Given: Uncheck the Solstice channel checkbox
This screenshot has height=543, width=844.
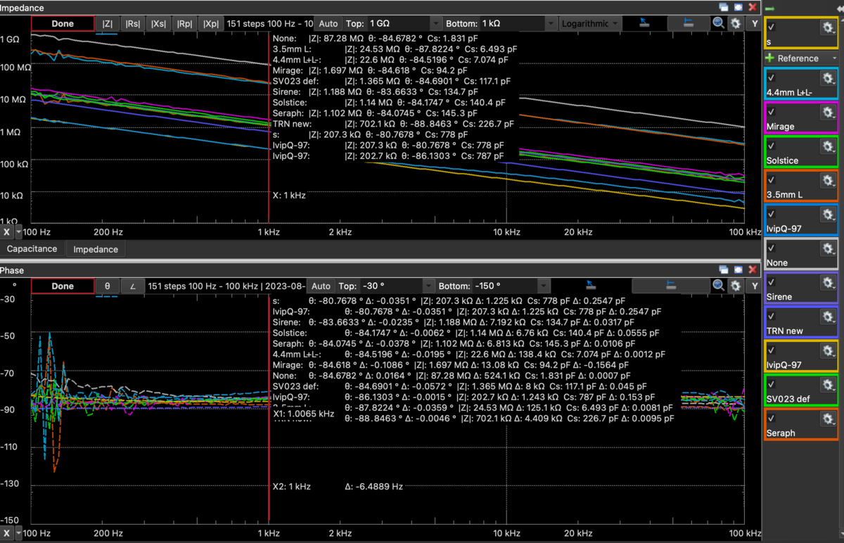Looking at the screenshot, I should click(x=772, y=146).
